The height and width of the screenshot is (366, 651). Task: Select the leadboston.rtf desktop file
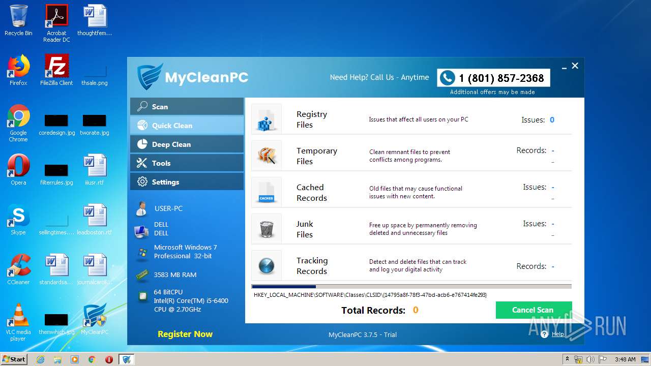point(95,220)
